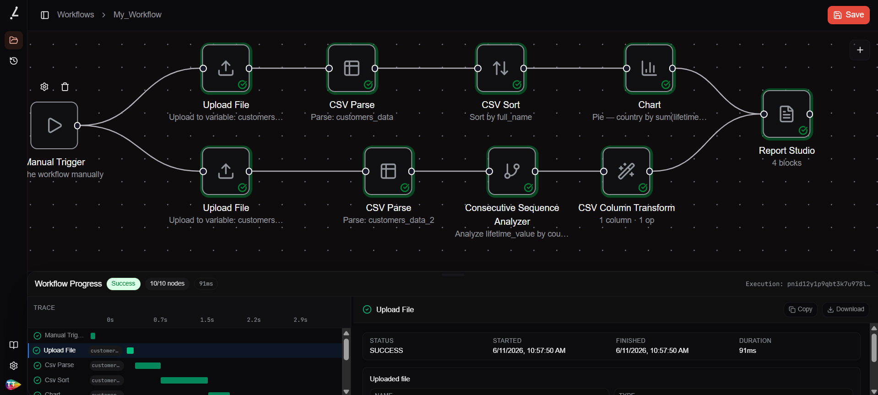This screenshot has width=878, height=395.
Task: Select the Consecutive Sequence Analyzer node
Action: [x=512, y=171]
